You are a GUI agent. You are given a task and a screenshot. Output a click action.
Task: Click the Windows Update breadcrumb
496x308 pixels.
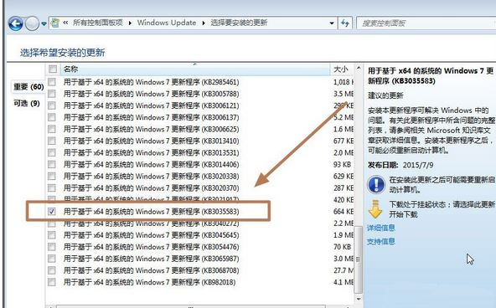click(x=167, y=23)
